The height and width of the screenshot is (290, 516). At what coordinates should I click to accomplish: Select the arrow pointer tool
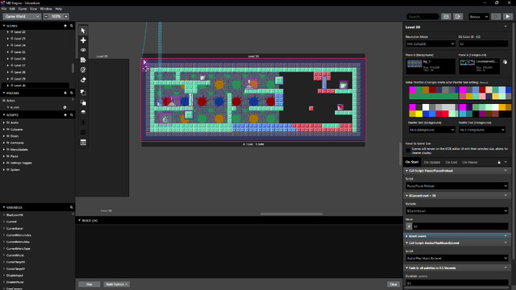point(83,31)
